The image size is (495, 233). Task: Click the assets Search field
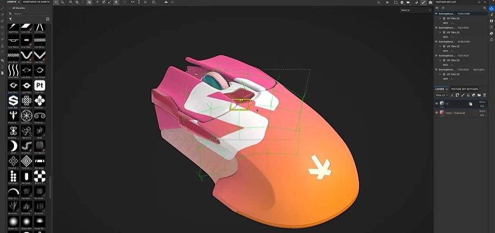(x=28, y=14)
